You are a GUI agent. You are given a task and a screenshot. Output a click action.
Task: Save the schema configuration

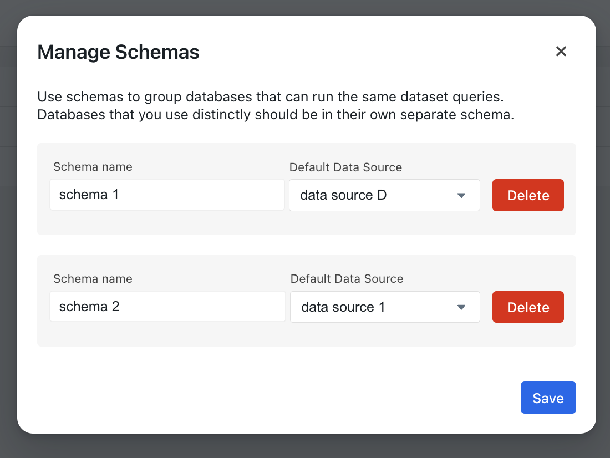point(548,398)
